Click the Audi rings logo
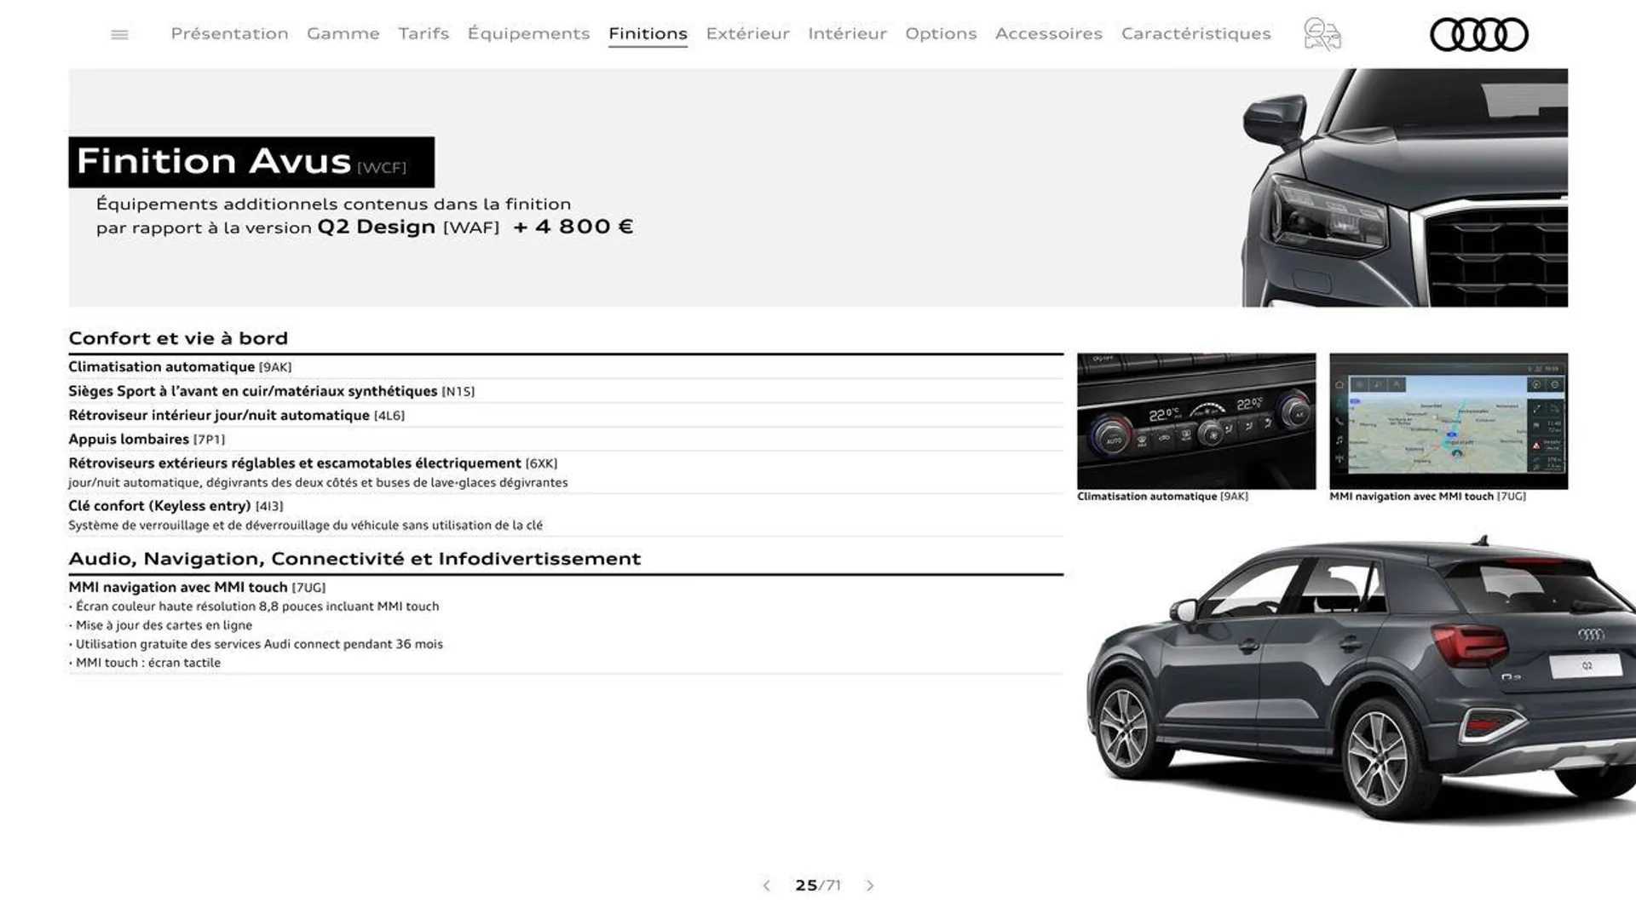This screenshot has width=1636, height=920. (1478, 35)
